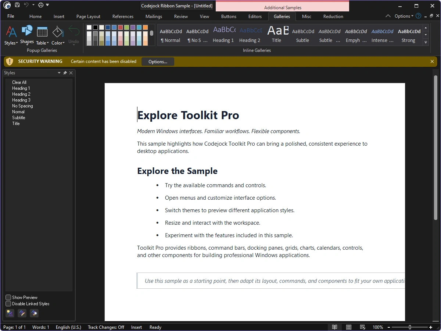Open the Table popup gallery
The width and height of the screenshot is (441, 331).
click(42, 36)
